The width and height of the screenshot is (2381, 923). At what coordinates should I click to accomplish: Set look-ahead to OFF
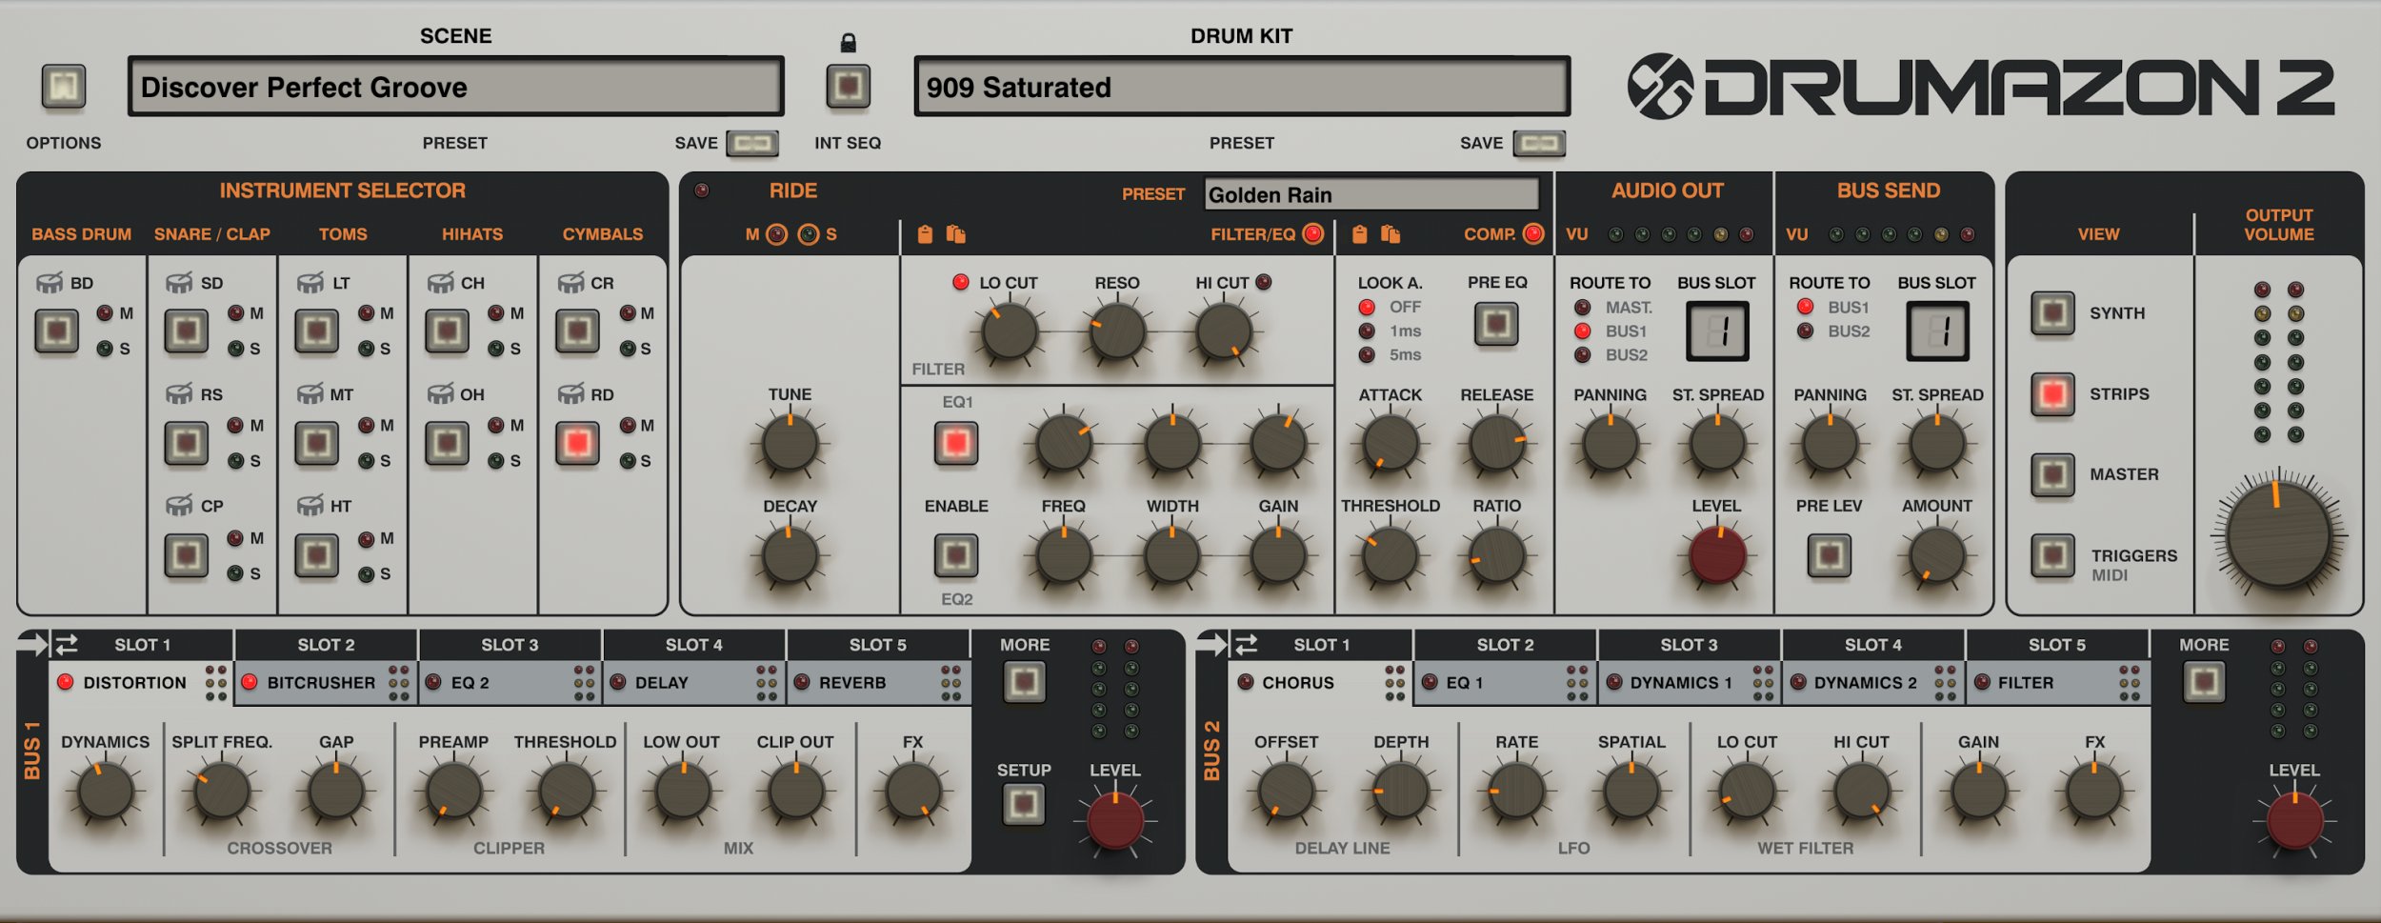point(1367,308)
